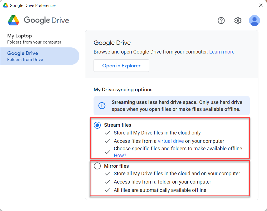267x211 pixels.
Task: Click checkmark beside 'All files are automatically available offline'
Action: pyautogui.click(x=108, y=190)
